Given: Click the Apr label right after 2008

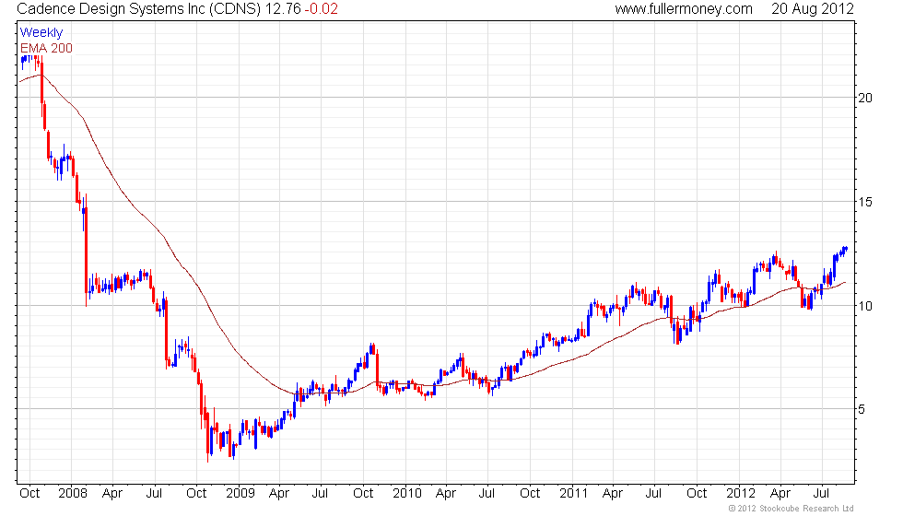Looking at the screenshot, I should (112, 494).
